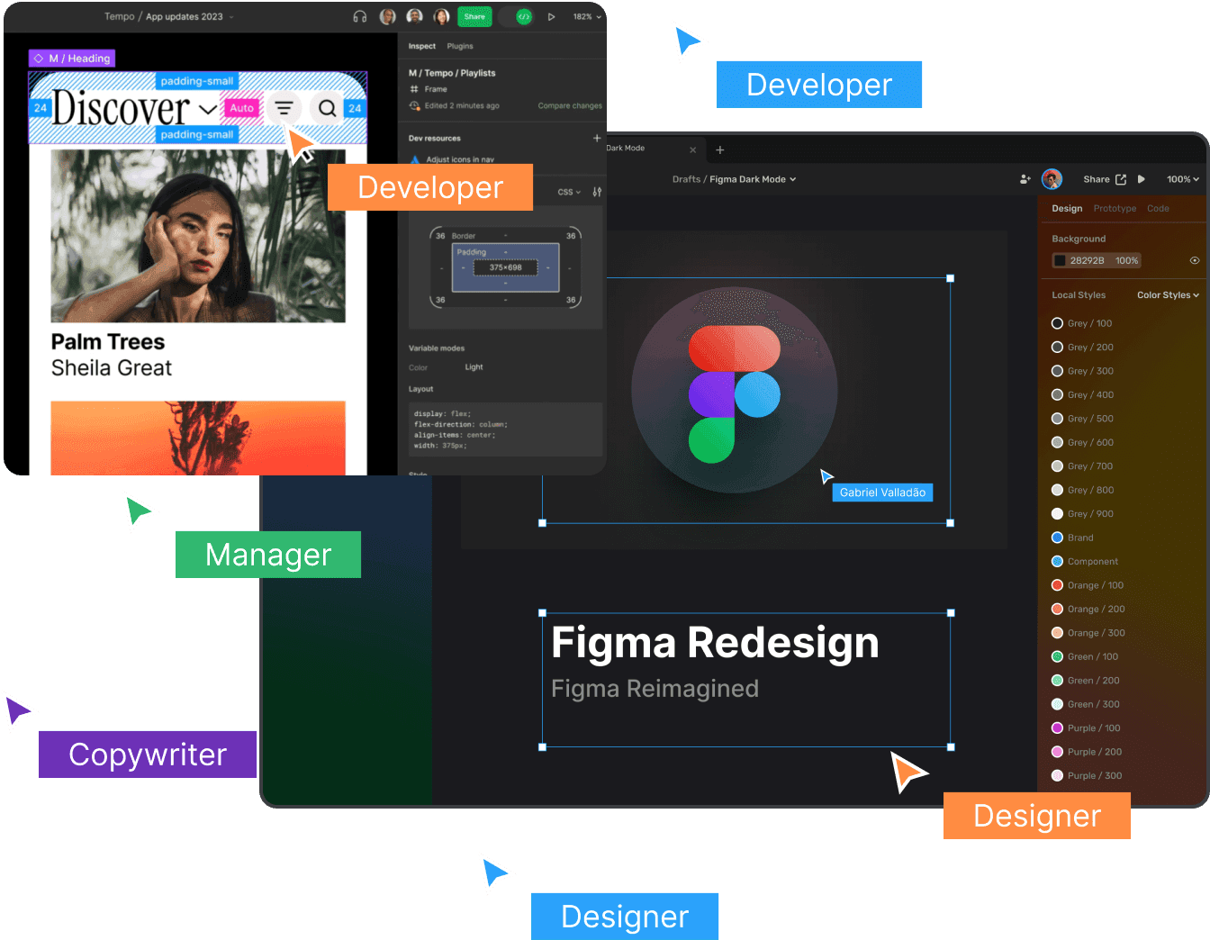Screen dimensions: 1210x940
Task: Select the Orange / 300 style row
Action: pyautogui.click(x=1088, y=633)
